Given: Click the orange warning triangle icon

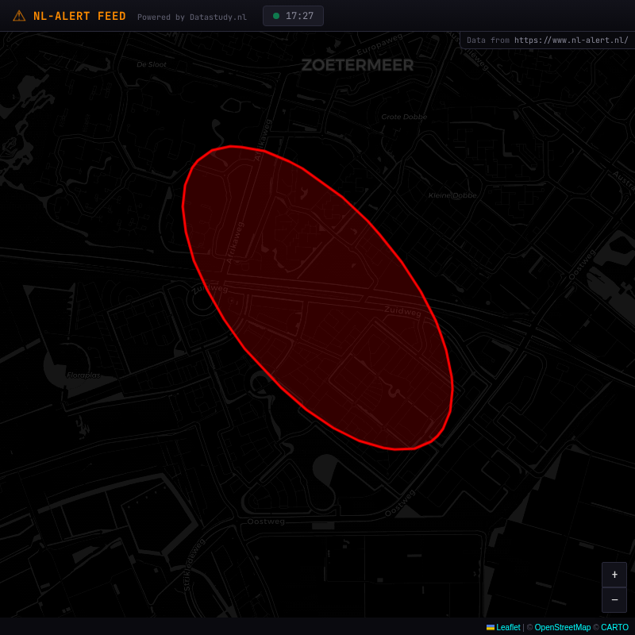Looking at the screenshot, I should 19,16.
